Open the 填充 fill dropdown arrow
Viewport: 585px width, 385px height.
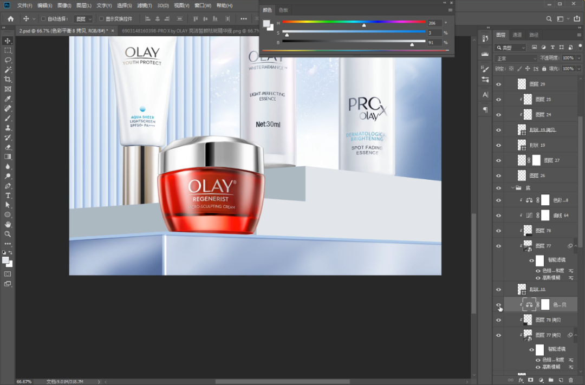pos(578,69)
